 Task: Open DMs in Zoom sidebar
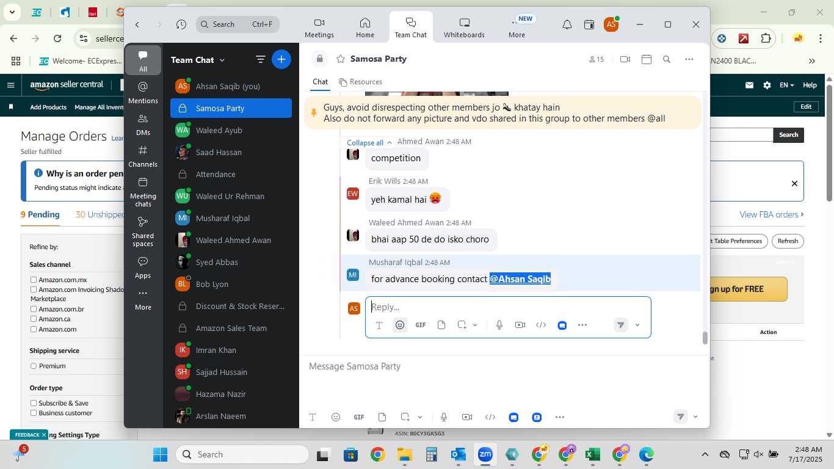(143, 124)
